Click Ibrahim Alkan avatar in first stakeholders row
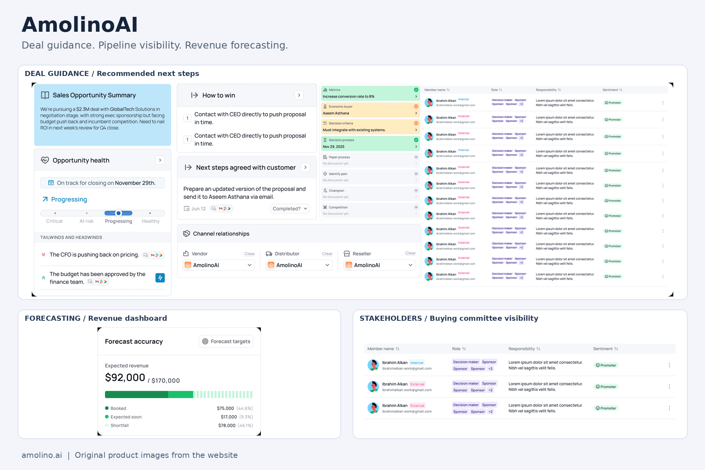 point(373,365)
